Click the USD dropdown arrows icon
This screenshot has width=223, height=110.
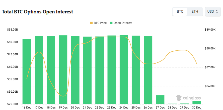point(217,12)
